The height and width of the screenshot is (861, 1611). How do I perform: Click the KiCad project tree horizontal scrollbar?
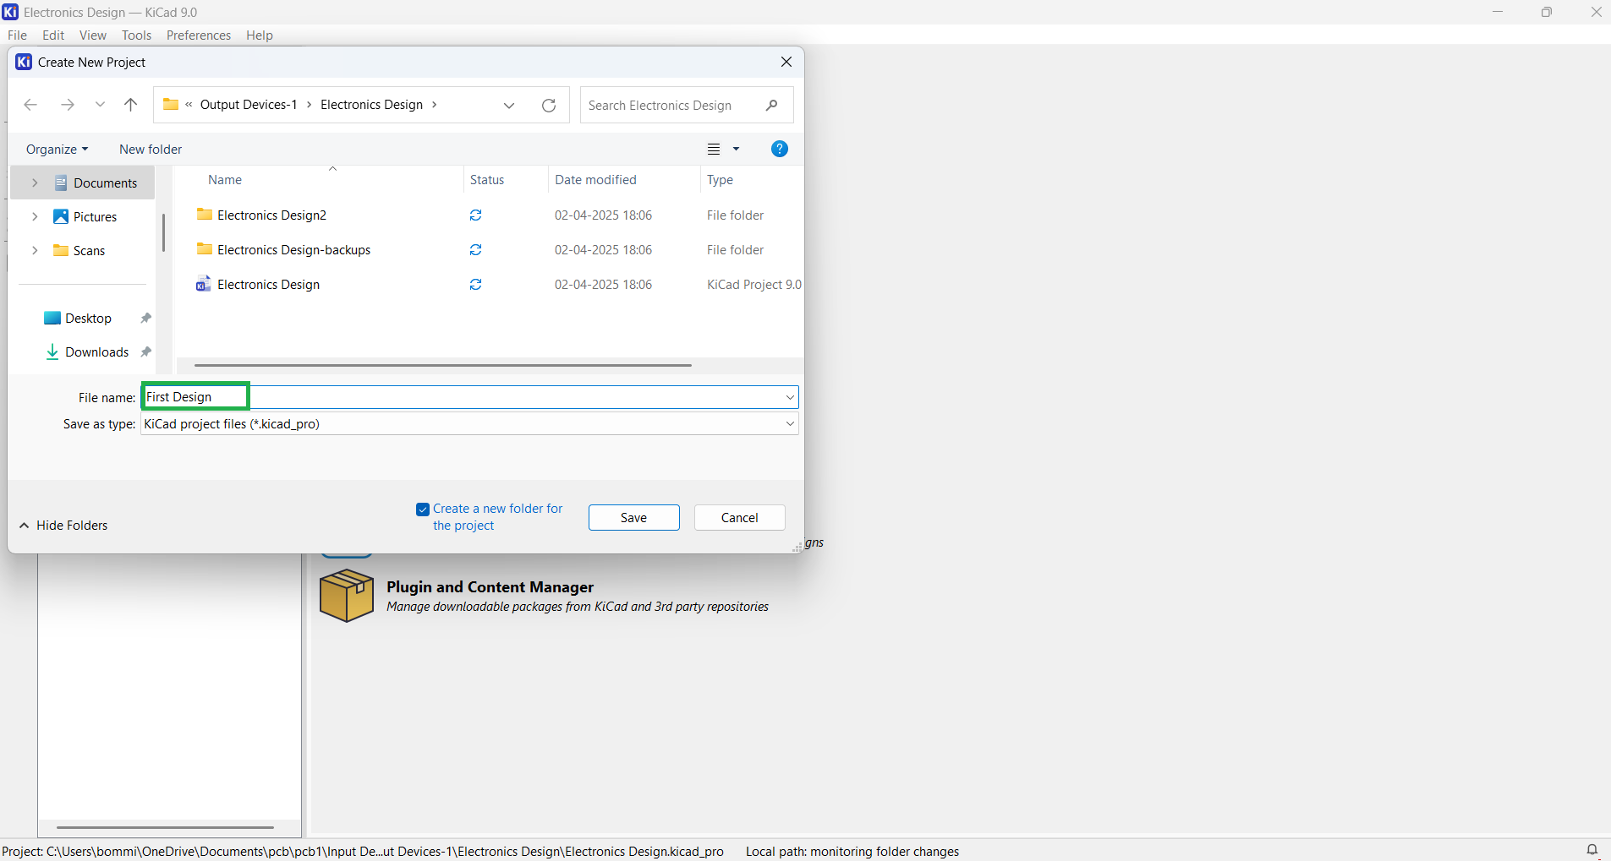click(x=165, y=827)
